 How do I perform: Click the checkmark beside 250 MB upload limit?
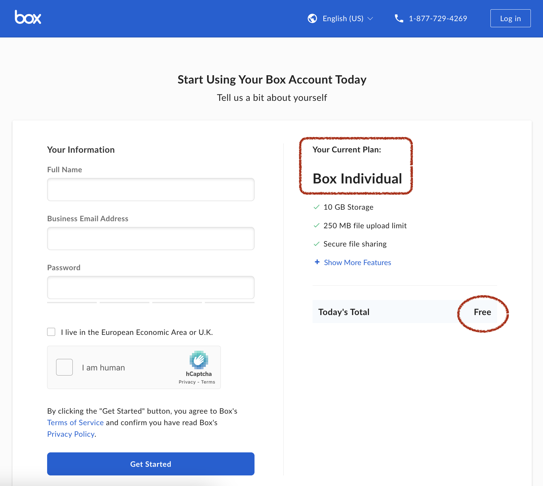tap(316, 226)
